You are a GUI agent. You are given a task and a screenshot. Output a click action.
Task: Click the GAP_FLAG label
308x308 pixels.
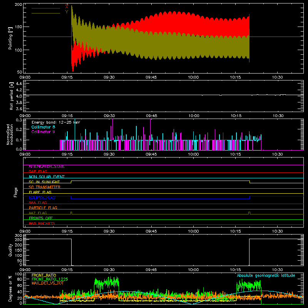pos(38,172)
